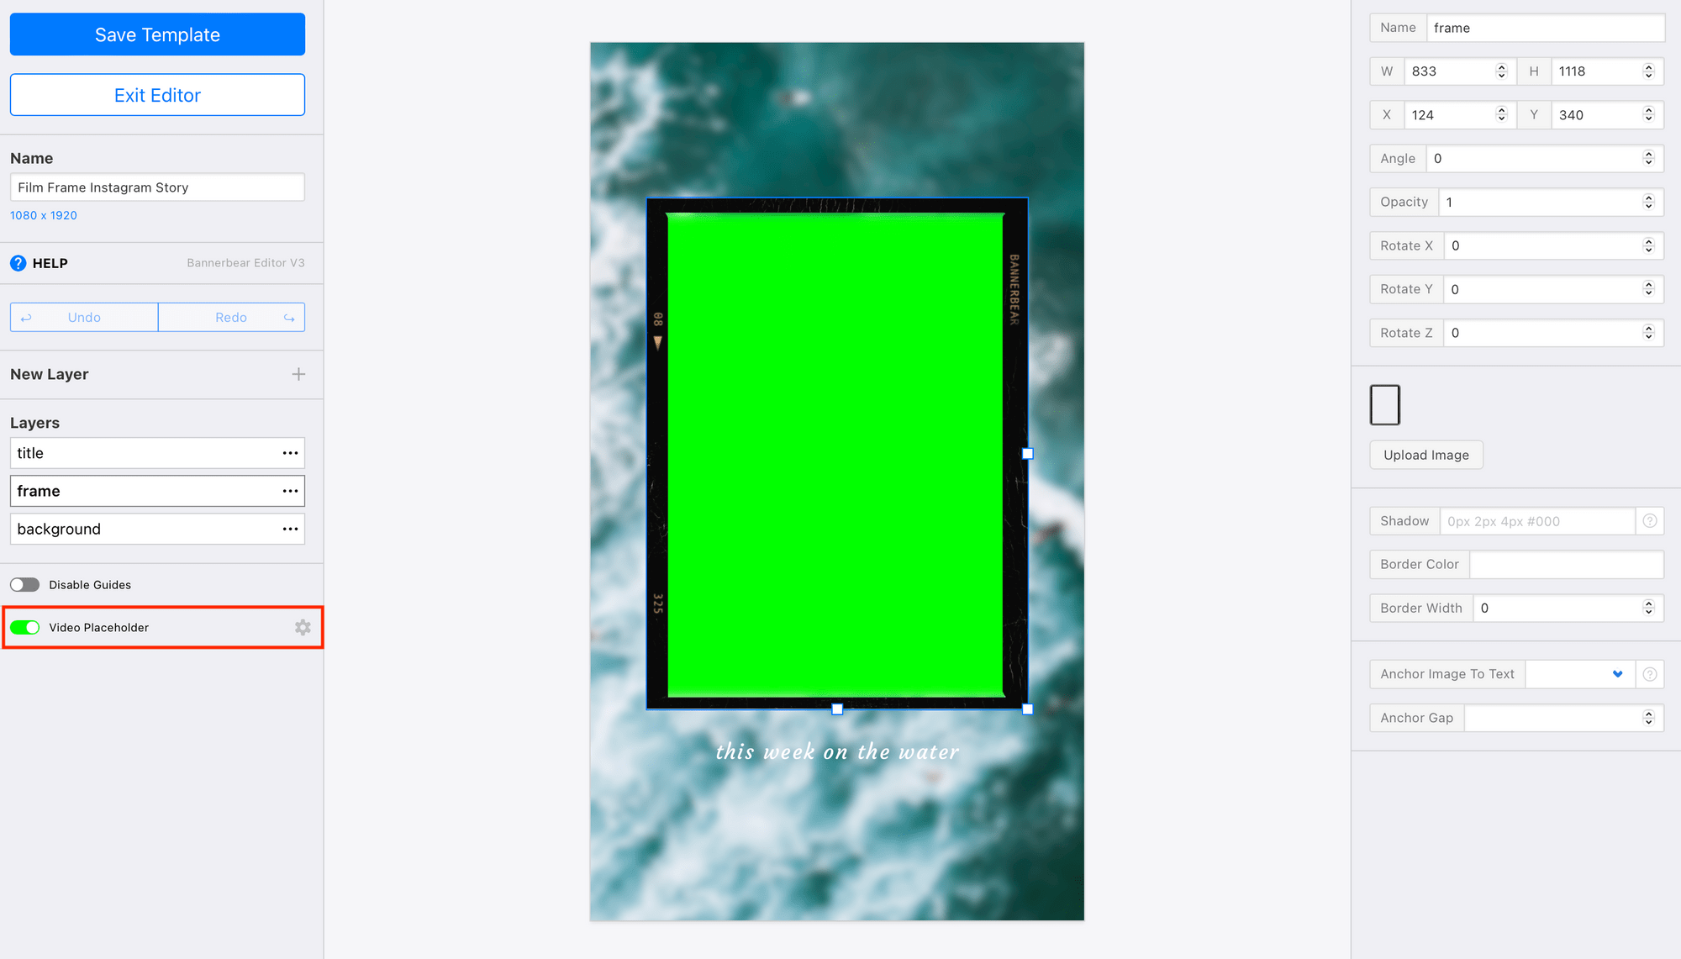This screenshot has width=1681, height=959.
Task: Click the Save Template button
Action: pyautogui.click(x=157, y=34)
